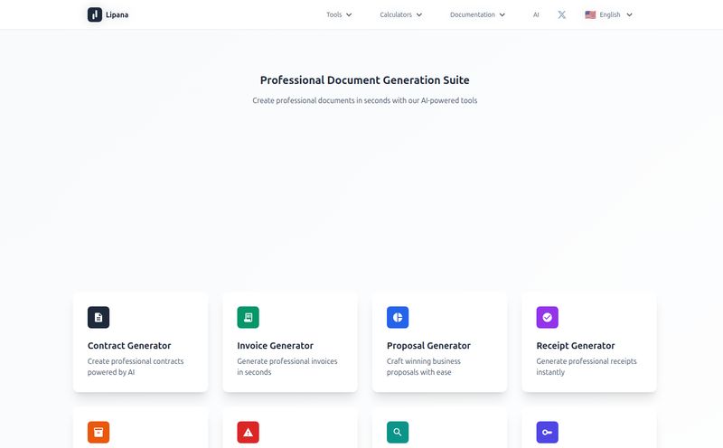Image resolution: width=723 pixels, height=448 pixels.
Task: Click 'Generate professional receipts instantly'
Action: [587, 367]
